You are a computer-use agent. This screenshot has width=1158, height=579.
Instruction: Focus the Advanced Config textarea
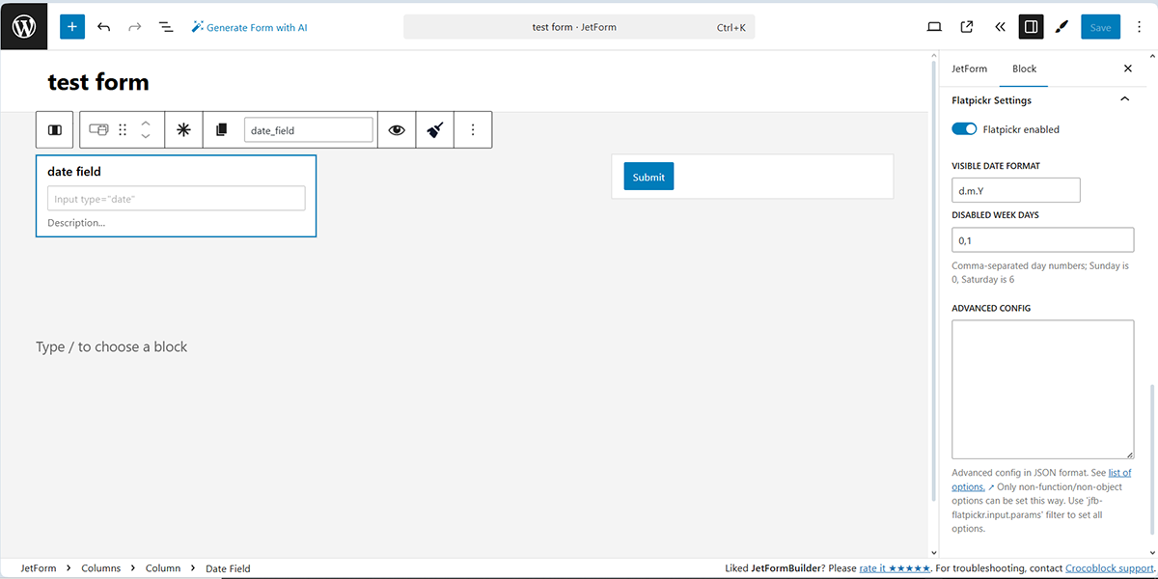click(1043, 390)
